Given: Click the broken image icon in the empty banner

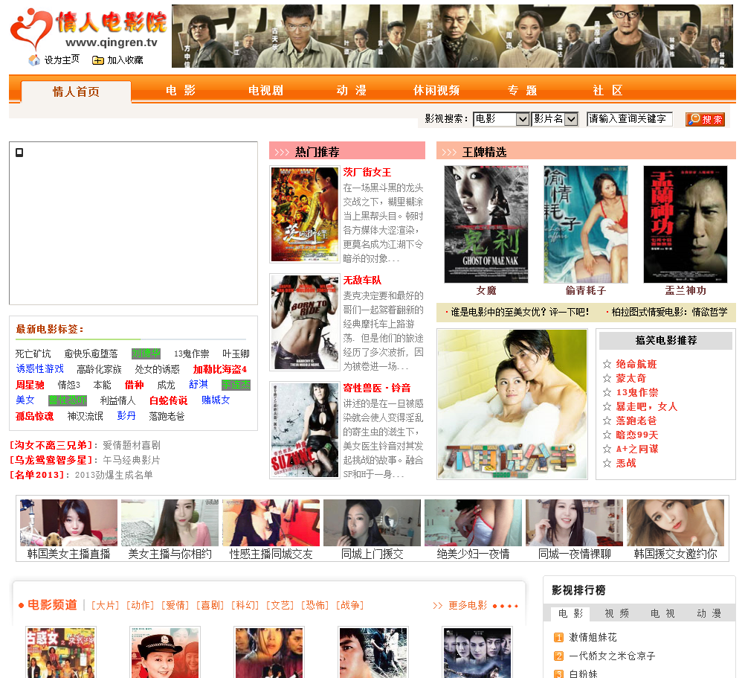Looking at the screenshot, I should click(19, 153).
